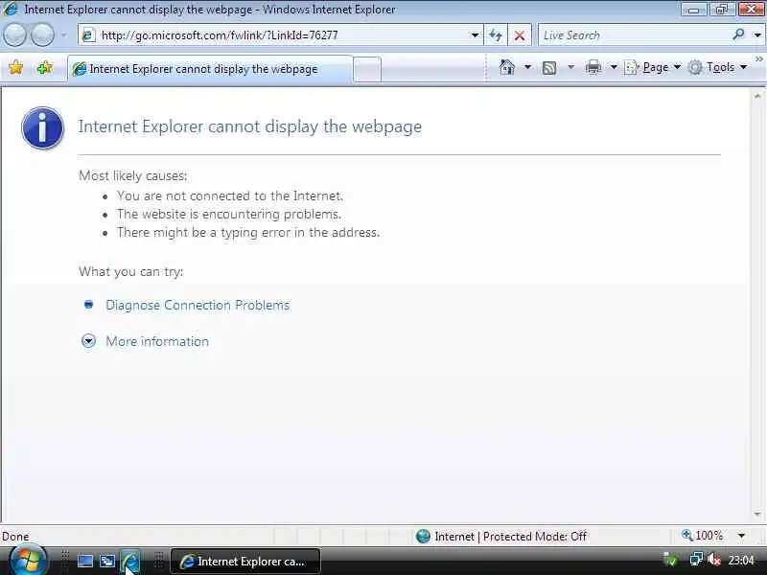
Task: Open the search provider dropdown arrow
Action: 757,35
